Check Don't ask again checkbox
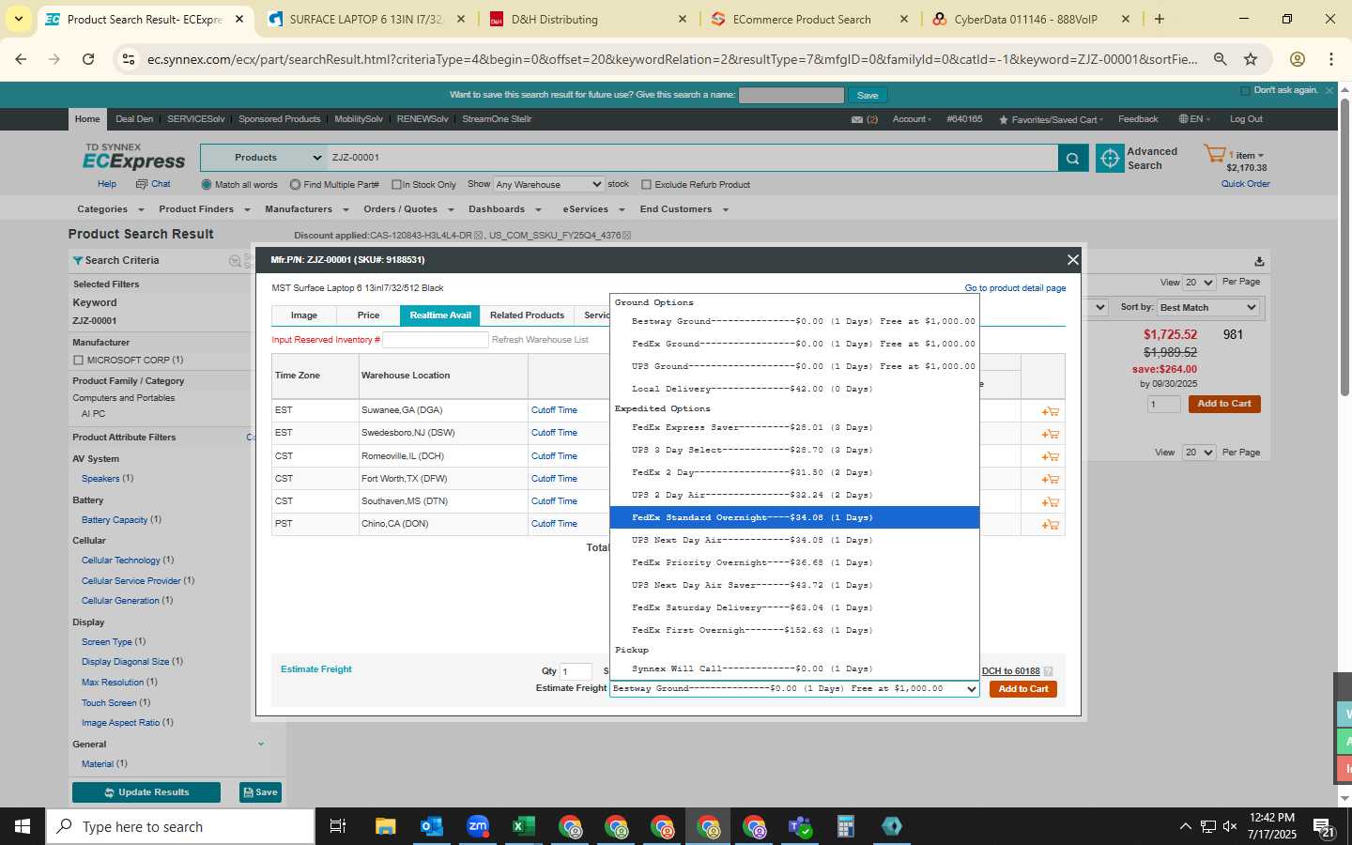The width and height of the screenshot is (1352, 845). (x=1245, y=90)
